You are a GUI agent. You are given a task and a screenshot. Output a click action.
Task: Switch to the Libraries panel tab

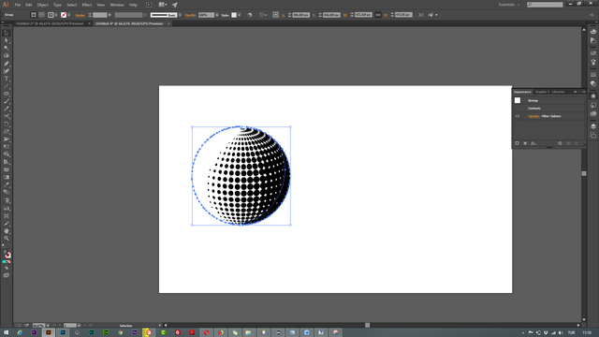(558, 92)
